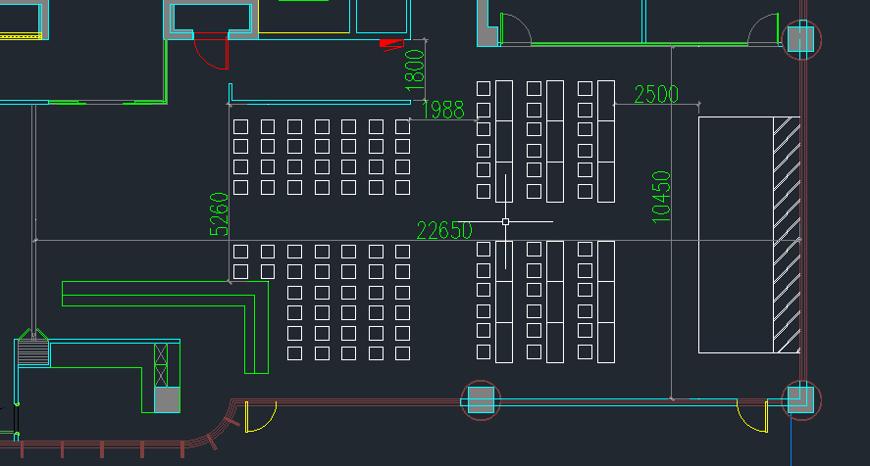Click the 22650 dimension label

pyautogui.click(x=444, y=230)
